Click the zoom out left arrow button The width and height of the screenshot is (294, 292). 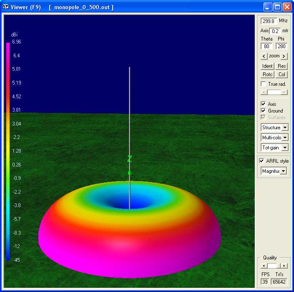[264, 56]
